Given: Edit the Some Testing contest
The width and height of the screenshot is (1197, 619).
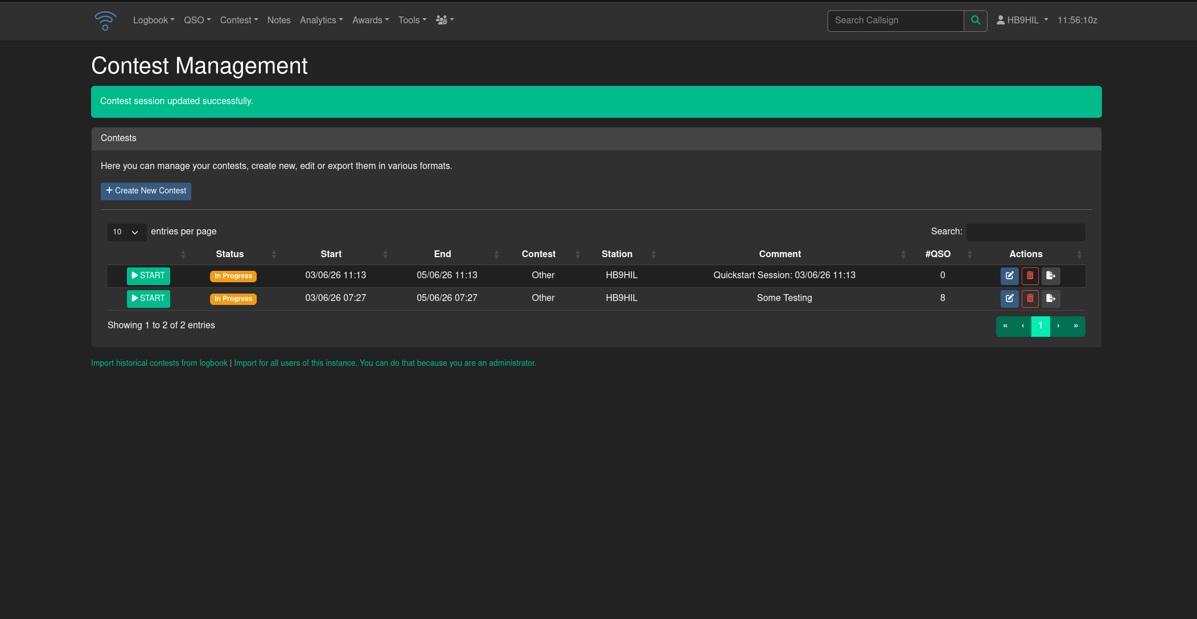Looking at the screenshot, I should [1010, 299].
